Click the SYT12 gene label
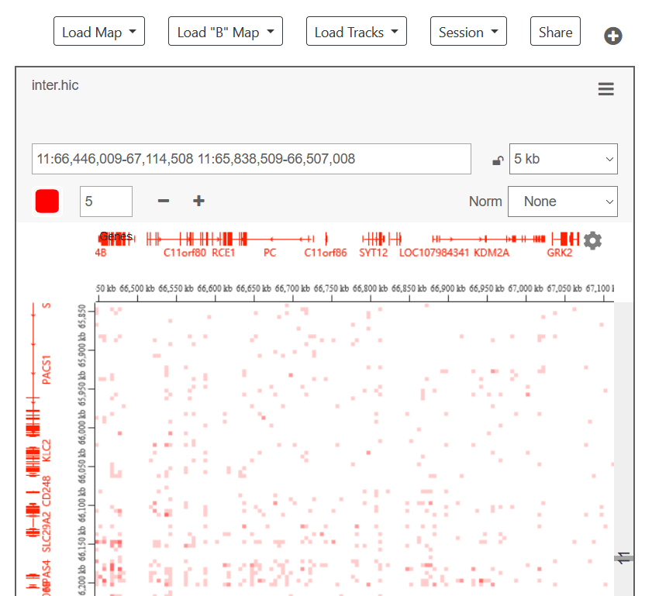Screen dimensions: 652x596 click(373, 253)
